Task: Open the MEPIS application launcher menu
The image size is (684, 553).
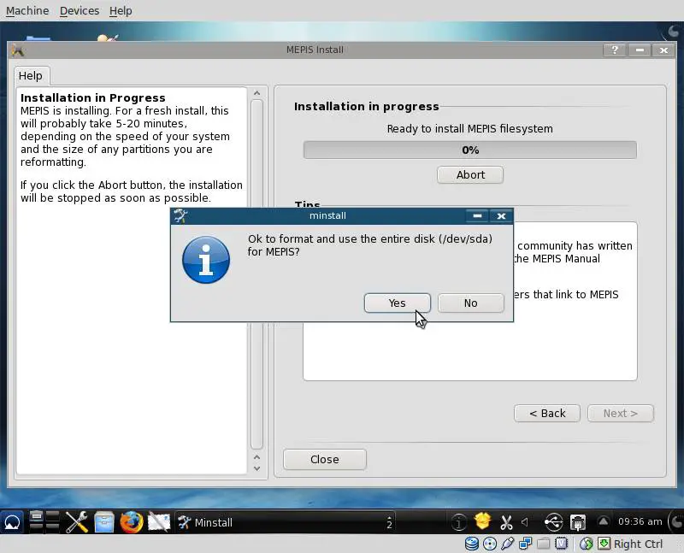Action: 12,522
